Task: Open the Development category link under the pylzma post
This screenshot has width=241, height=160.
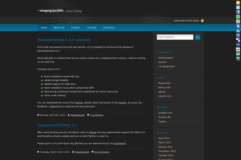Action: pos(82,152)
